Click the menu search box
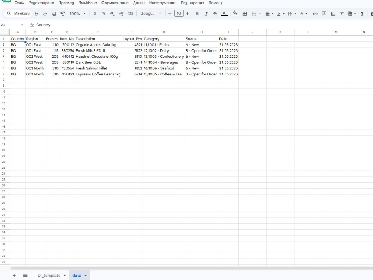The height and width of the screenshot is (280, 373). [18, 13]
